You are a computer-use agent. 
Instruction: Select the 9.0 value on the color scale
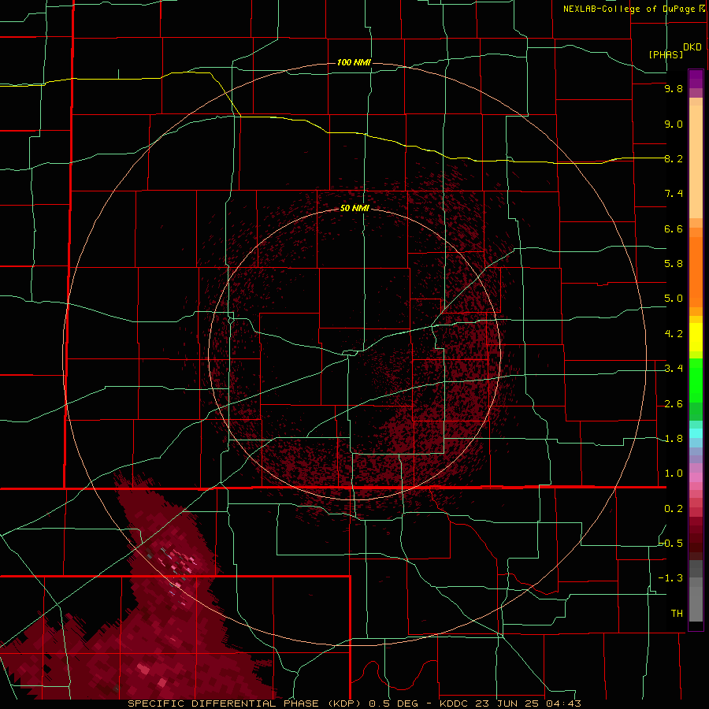674,124
